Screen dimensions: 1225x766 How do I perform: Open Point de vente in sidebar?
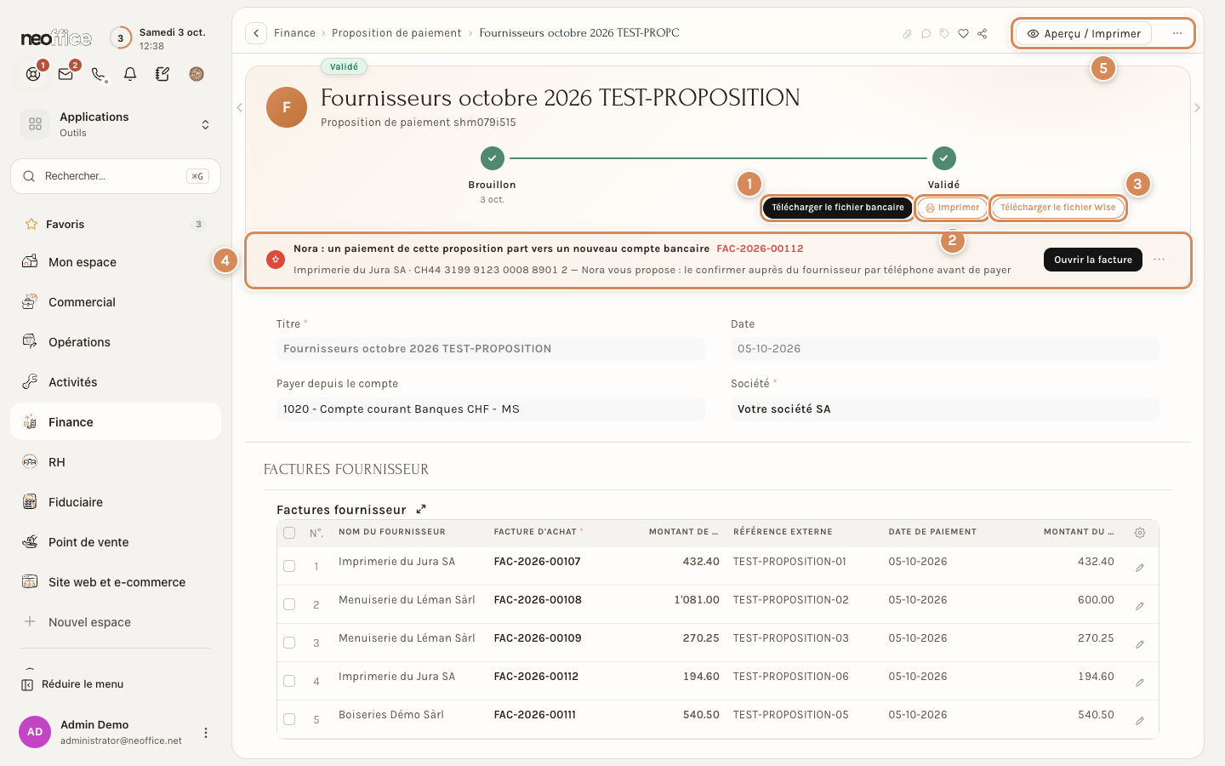tap(116, 541)
